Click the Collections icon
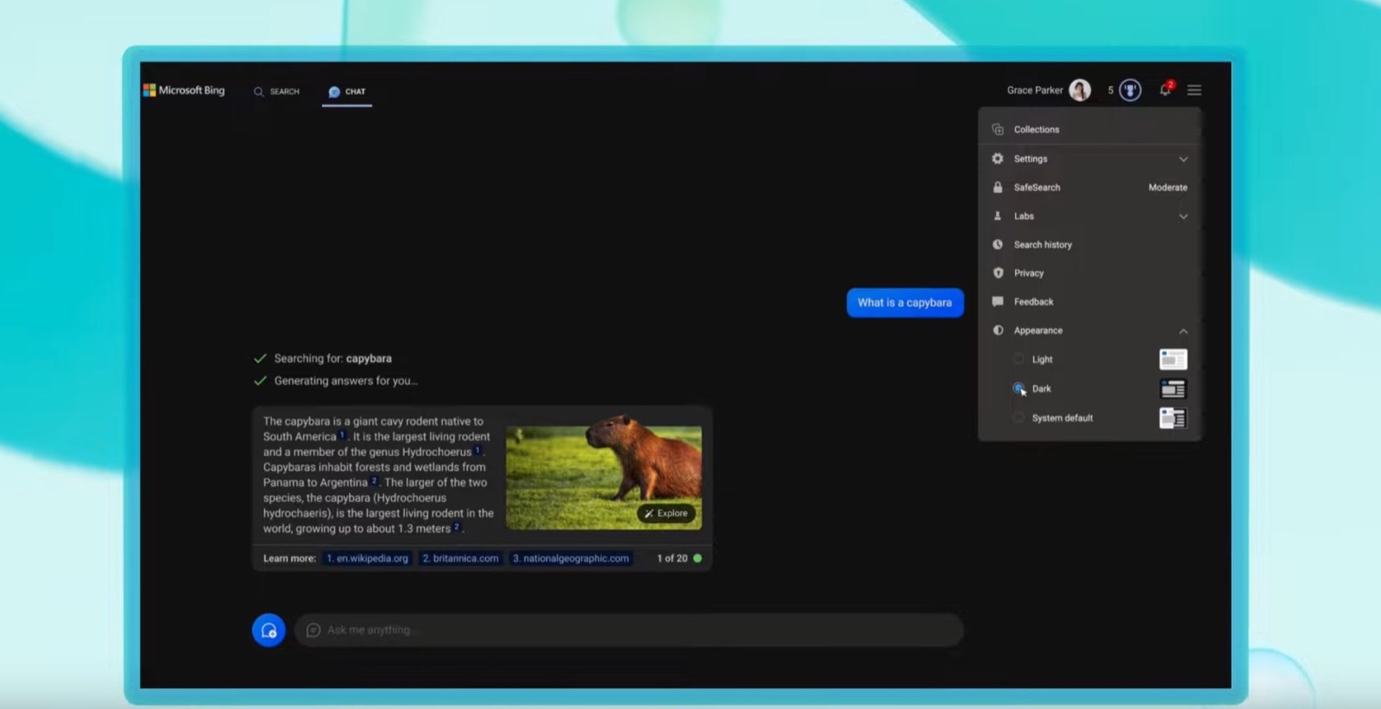The image size is (1381, 709). 998,130
